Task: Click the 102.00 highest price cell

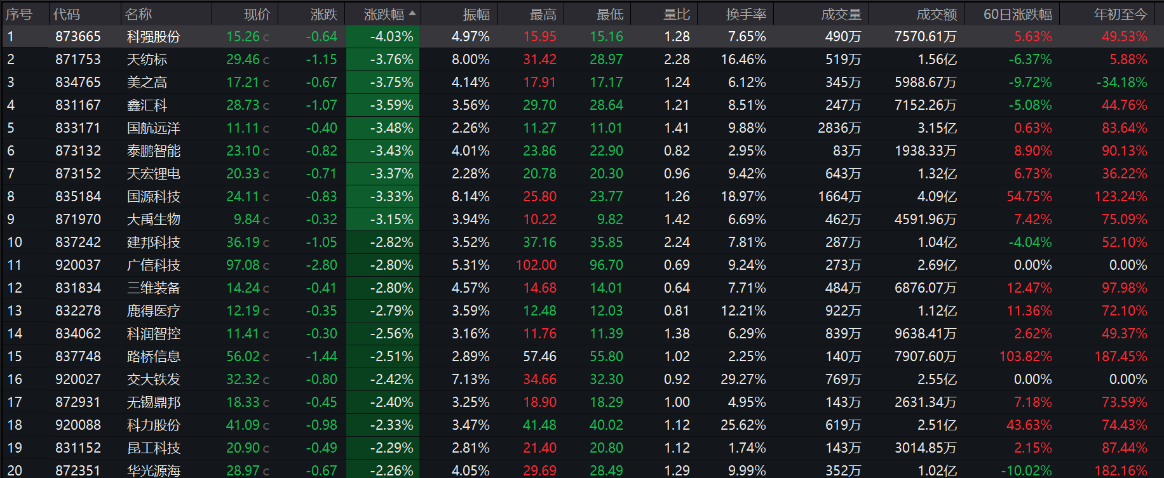Action: [x=536, y=265]
